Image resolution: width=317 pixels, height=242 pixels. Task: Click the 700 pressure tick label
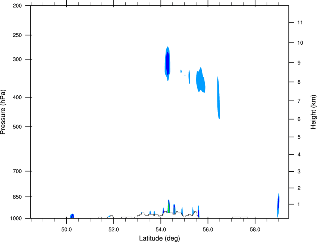[17, 171]
